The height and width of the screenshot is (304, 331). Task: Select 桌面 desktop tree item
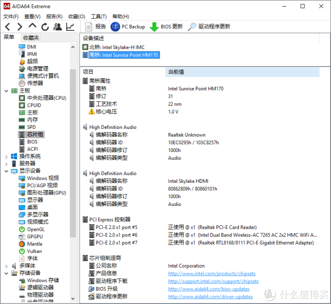click(28, 207)
